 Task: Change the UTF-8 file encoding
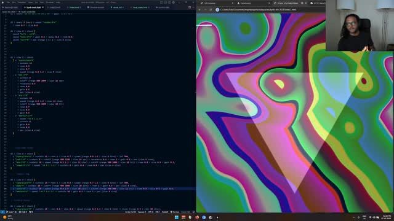pos(150,212)
